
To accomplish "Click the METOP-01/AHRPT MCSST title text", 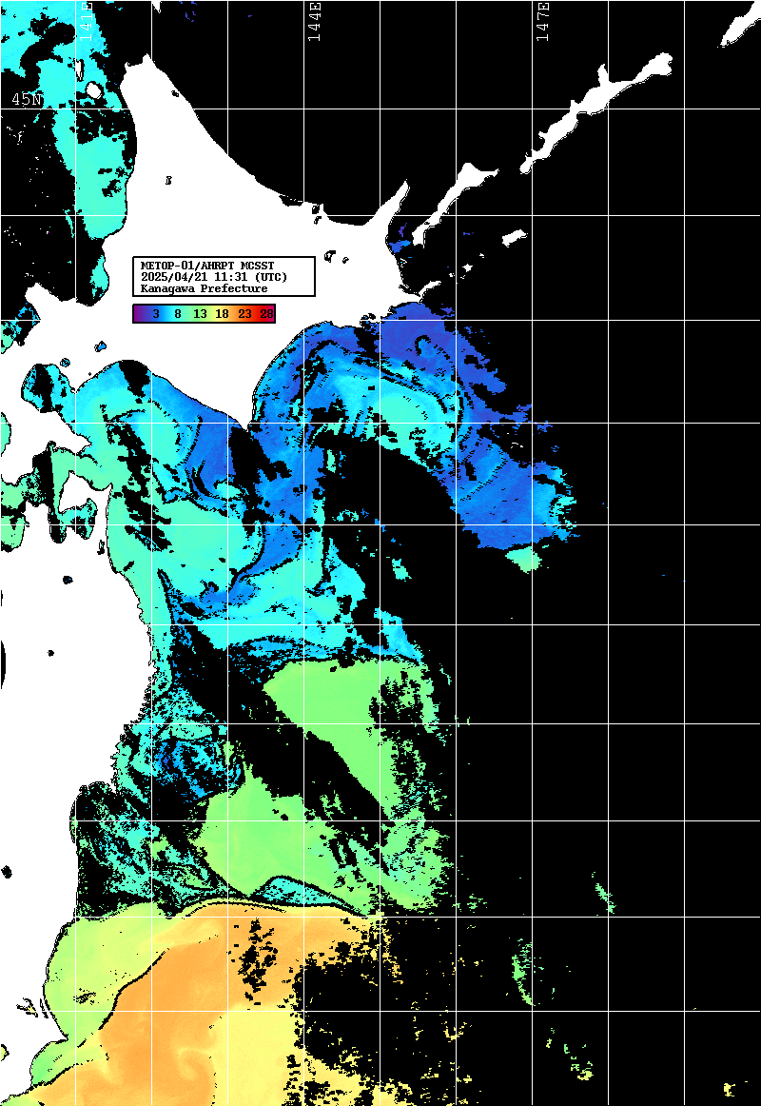I will click(x=207, y=266).
